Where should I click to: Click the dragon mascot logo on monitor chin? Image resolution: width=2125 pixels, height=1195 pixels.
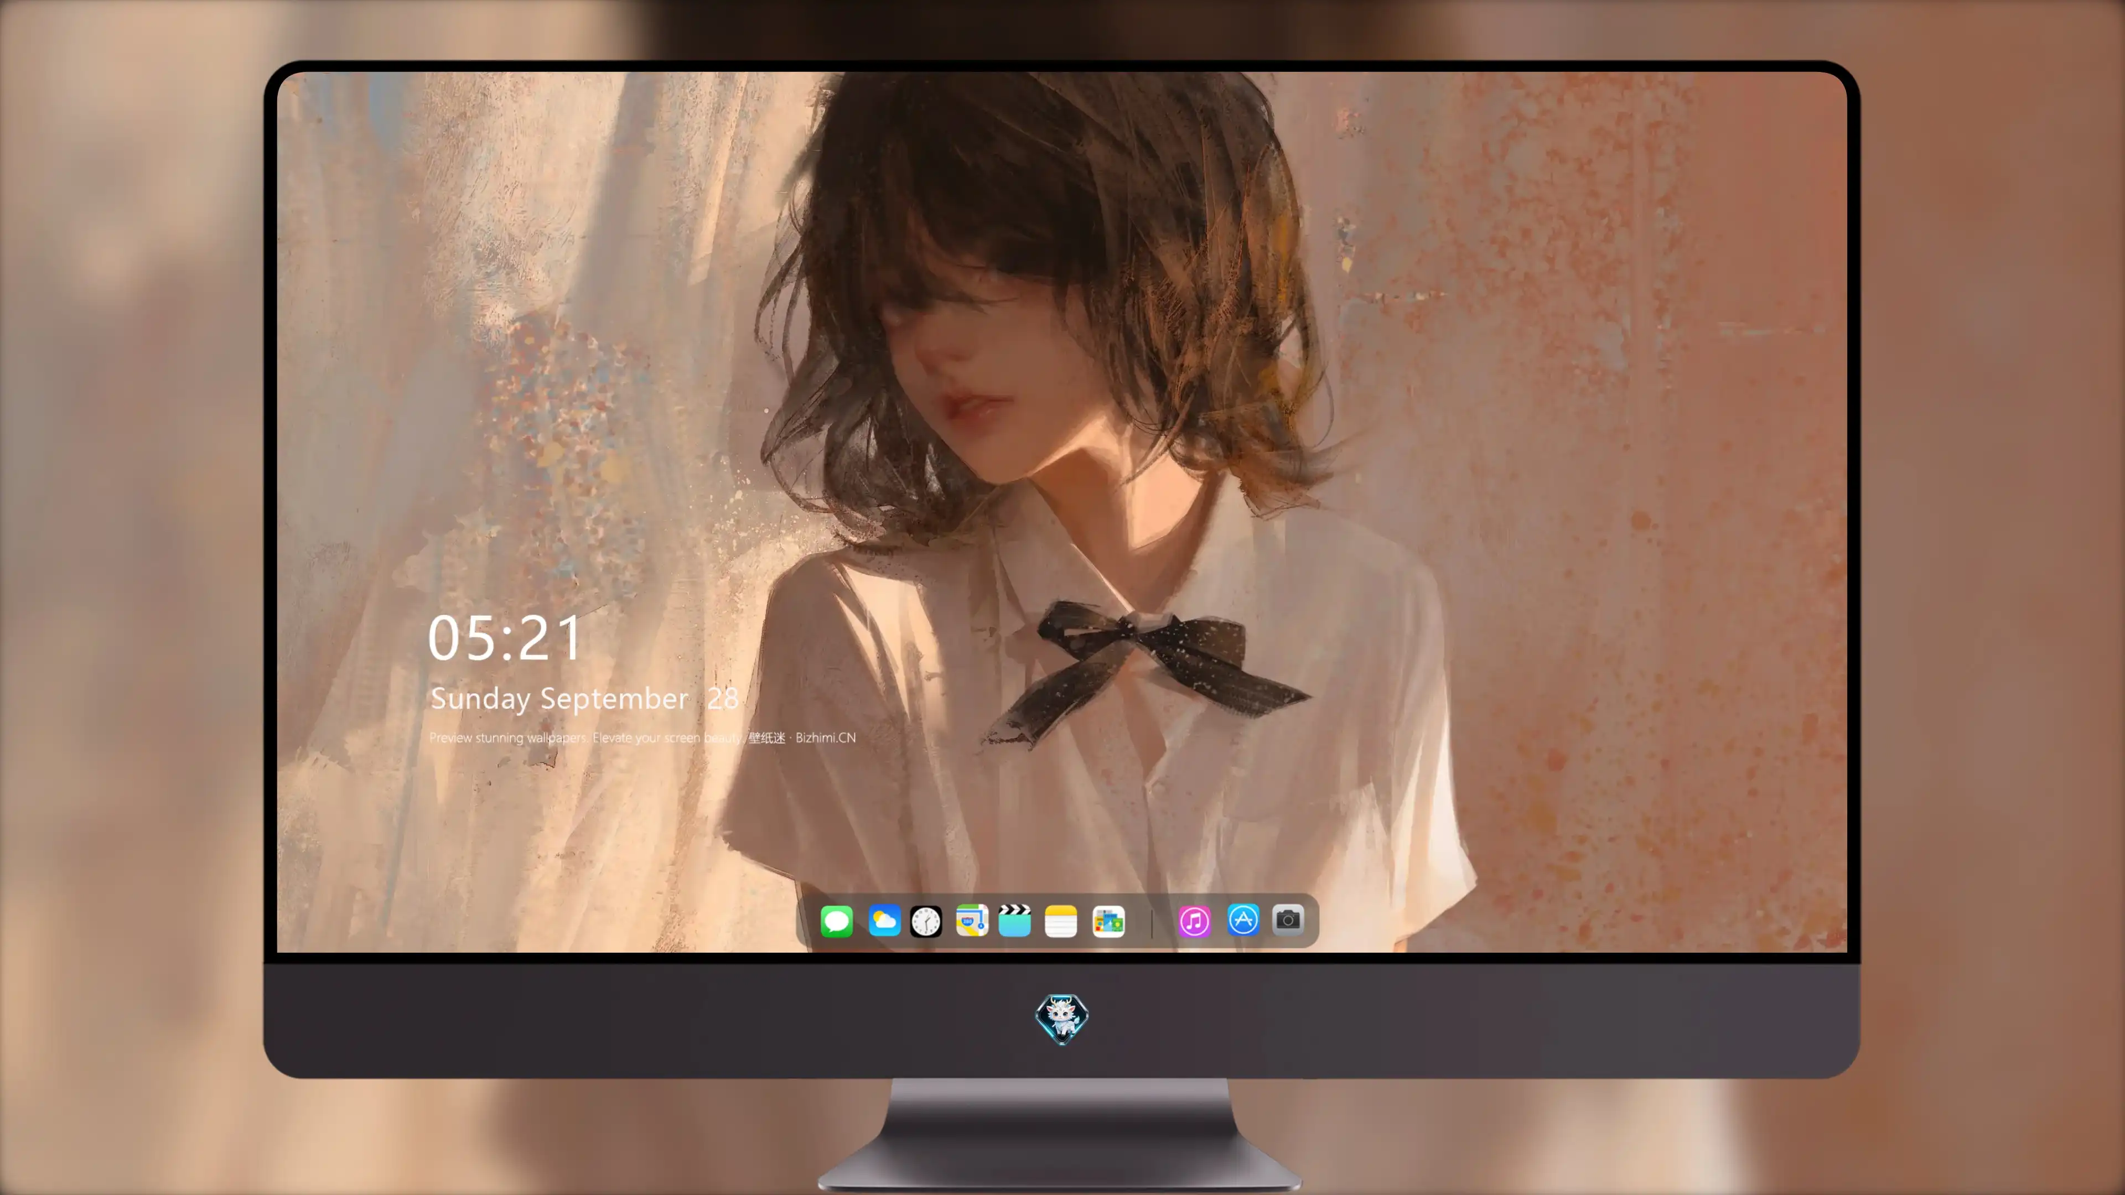coord(1062,1019)
